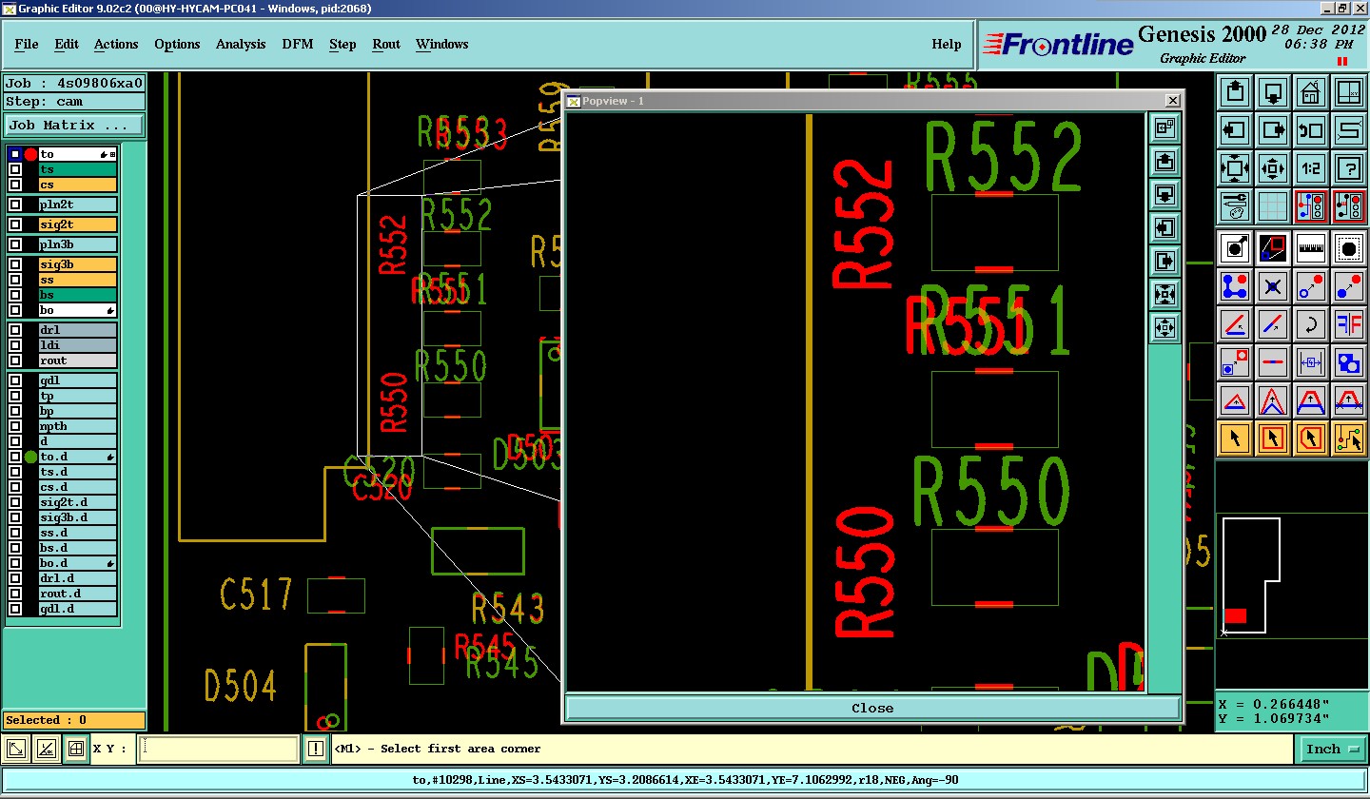Select the mpth layer name
Viewport: 1370px width, 799px height.
77,426
